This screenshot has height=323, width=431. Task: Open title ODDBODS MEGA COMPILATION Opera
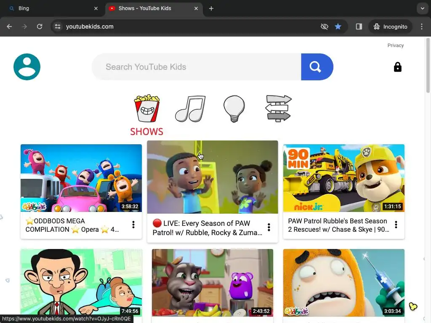(72, 225)
